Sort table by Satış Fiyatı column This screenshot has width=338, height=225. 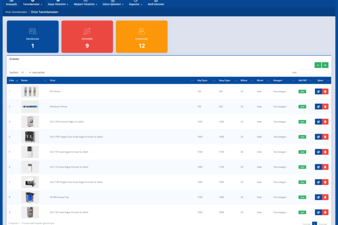pos(225,81)
